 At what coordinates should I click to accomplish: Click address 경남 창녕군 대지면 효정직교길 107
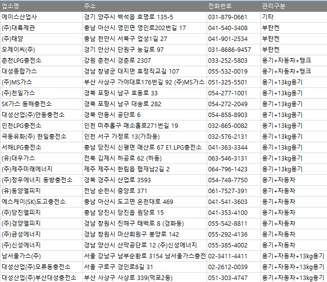(132, 72)
